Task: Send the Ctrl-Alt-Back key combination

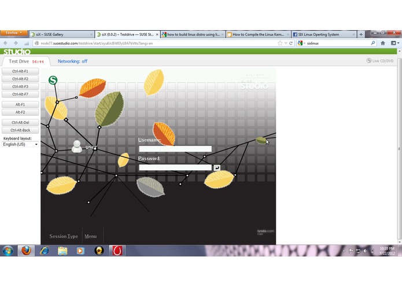Action: coord(20,130)
